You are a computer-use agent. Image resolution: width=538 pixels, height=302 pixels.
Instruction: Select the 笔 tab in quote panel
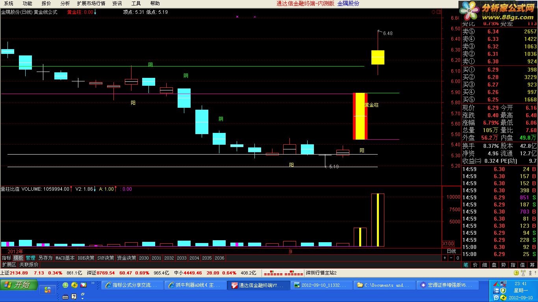(x=466, y=265)
